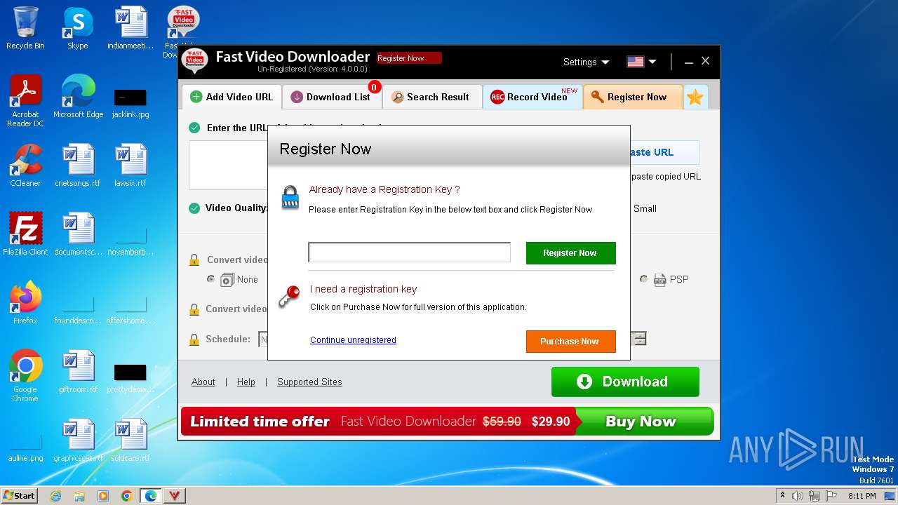
Task: Click the red Register Now title badge
Action: [409, 58]
